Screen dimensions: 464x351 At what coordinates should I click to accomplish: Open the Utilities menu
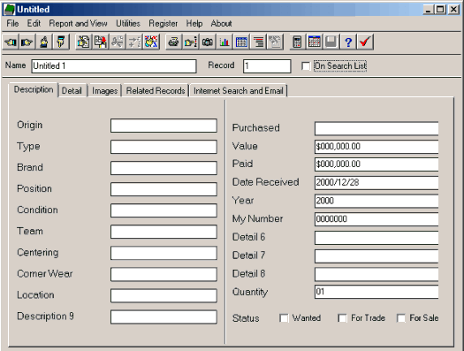[128, 23]
